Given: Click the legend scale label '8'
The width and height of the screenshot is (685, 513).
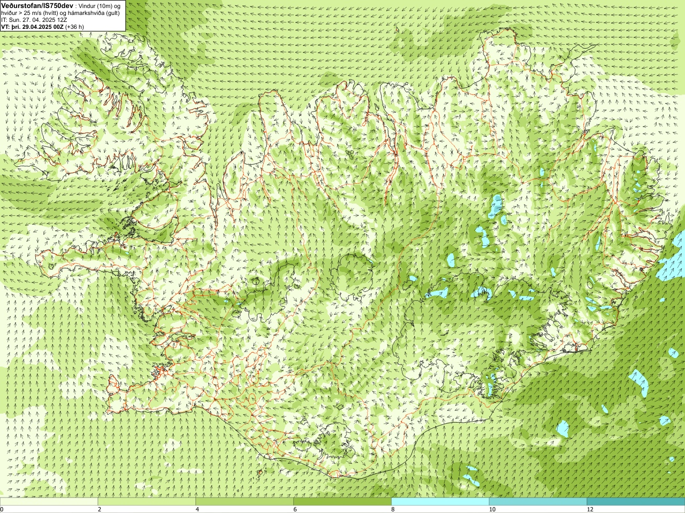Looking at the screenshot, I should [x=393, y=509].
